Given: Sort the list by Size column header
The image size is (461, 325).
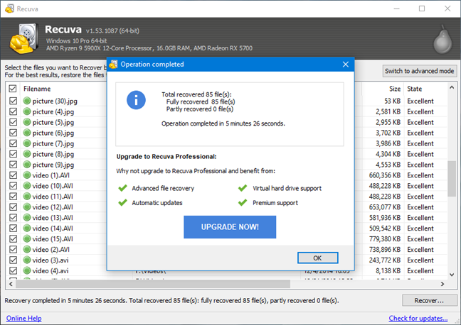Looking at the screenshot, I should [x=394, y=89].
